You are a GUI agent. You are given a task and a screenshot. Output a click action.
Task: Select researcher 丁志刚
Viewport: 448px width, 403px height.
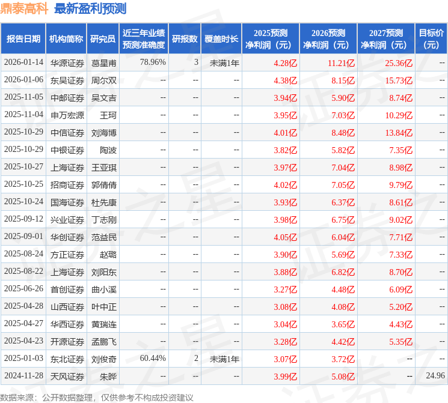pos(103,220)
